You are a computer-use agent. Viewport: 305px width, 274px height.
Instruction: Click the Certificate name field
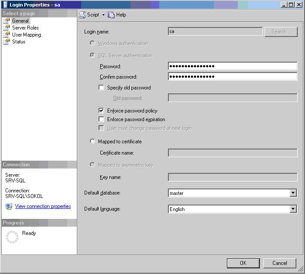(233, 153)
